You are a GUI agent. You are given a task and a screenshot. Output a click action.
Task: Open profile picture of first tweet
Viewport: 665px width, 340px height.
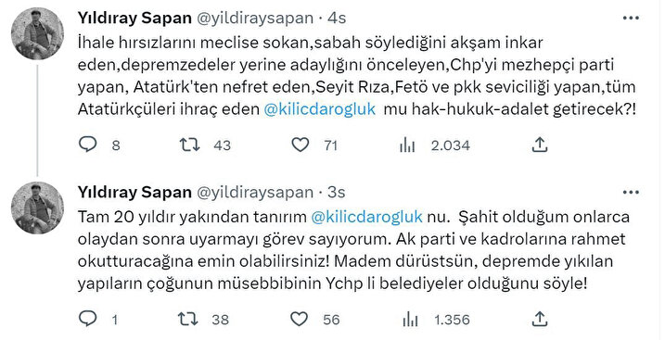37,33
